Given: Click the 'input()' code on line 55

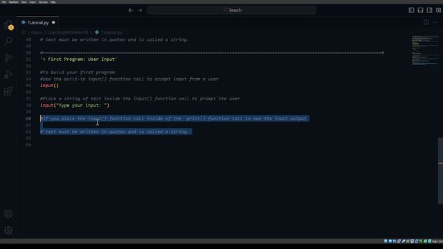Looking at the screenshot, I should tap(49, 86).
